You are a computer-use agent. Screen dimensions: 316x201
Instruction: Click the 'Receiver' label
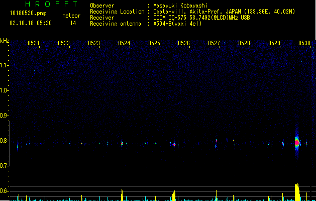coord(102,18)
